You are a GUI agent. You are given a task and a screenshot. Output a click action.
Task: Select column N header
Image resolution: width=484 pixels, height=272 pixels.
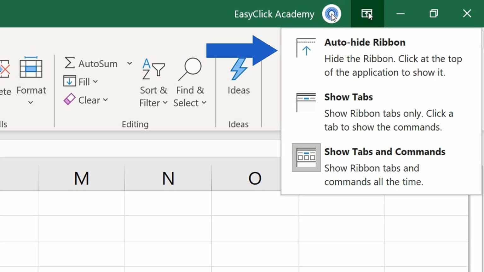click(x=168, y=178)
